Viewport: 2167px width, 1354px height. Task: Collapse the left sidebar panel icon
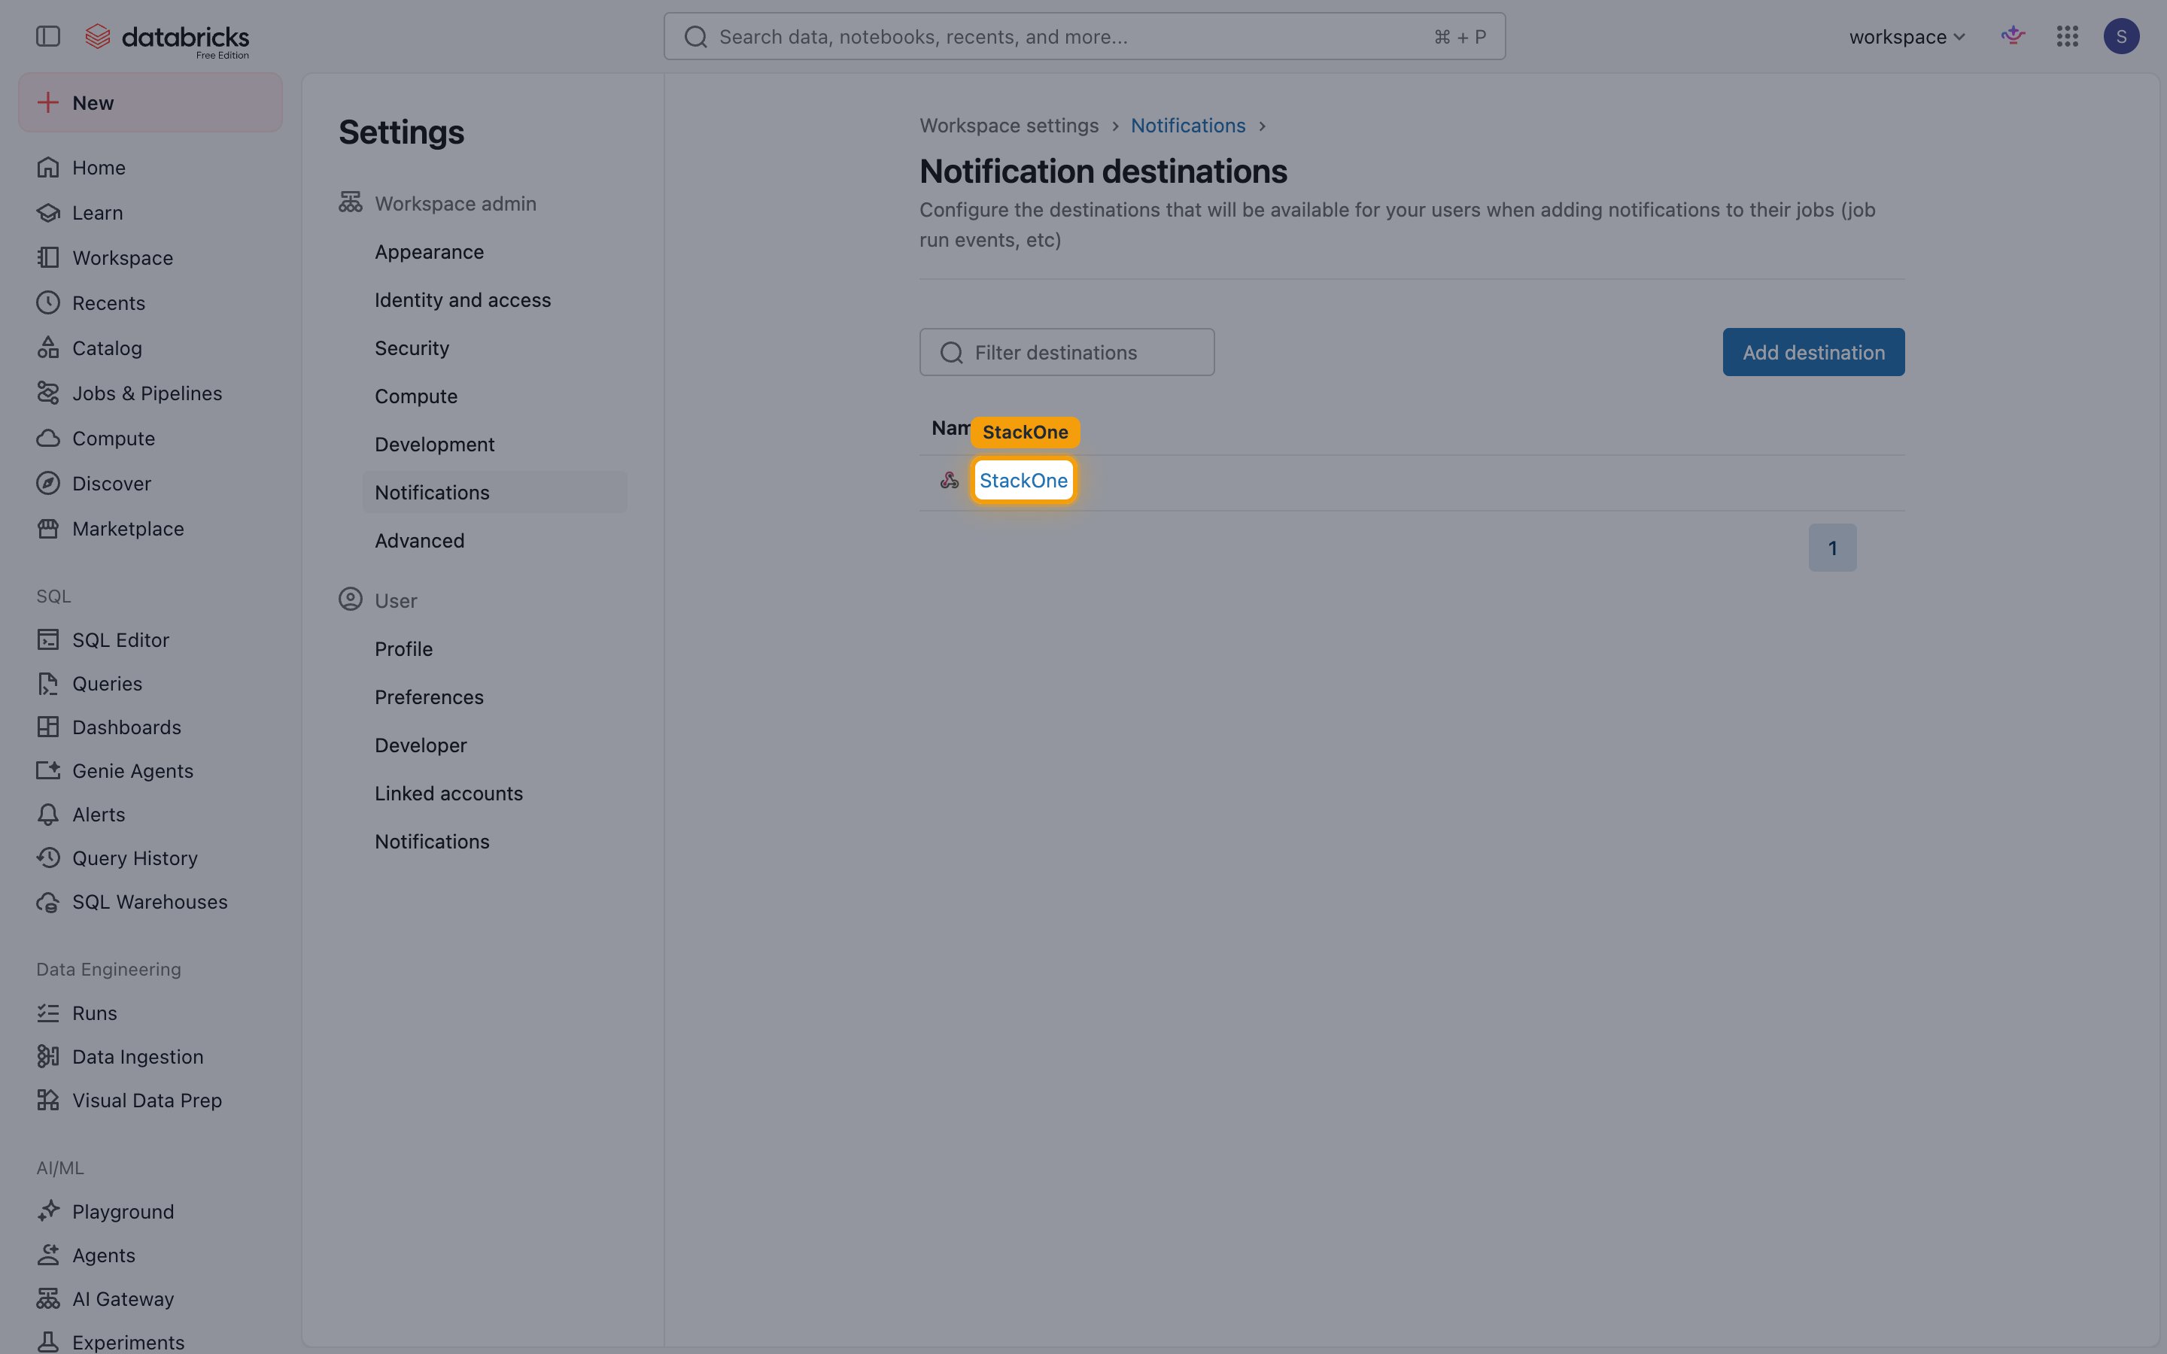(x=47, y=37)
